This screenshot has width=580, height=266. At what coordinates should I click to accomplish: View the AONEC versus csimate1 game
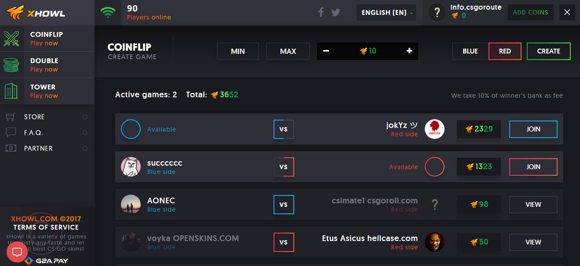coord(533,205)
